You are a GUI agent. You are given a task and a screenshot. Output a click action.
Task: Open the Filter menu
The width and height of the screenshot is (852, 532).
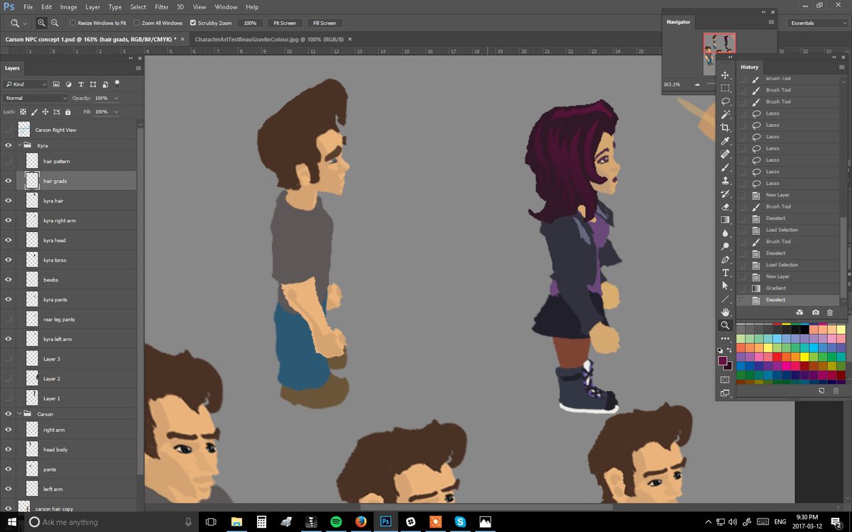point(162,7)
